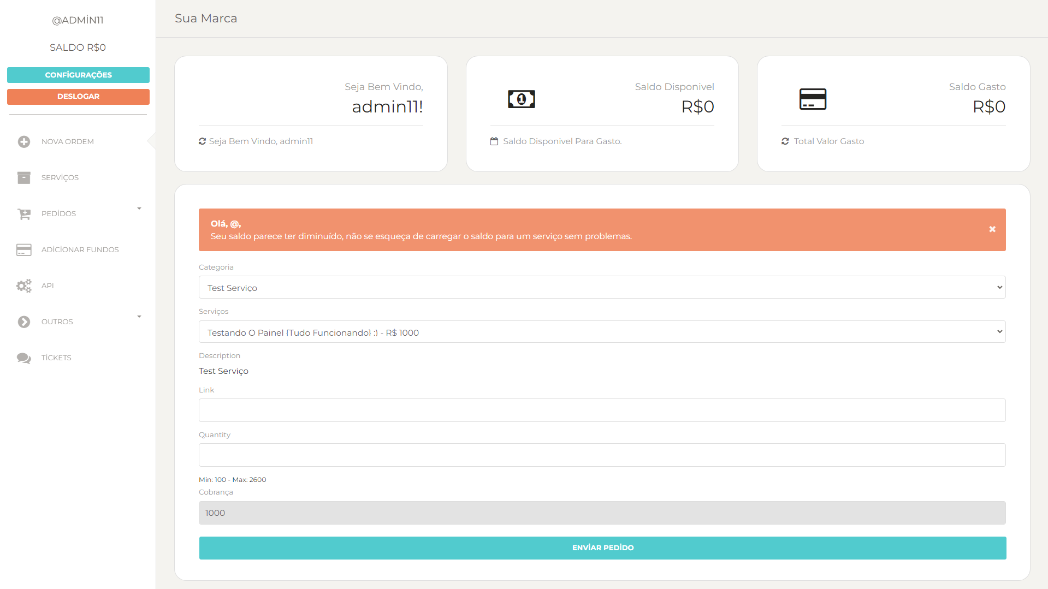The image size is (1048, 589).
Task: Select the banknote icon on Saldo Disponivel card
Action: point(521,99)
